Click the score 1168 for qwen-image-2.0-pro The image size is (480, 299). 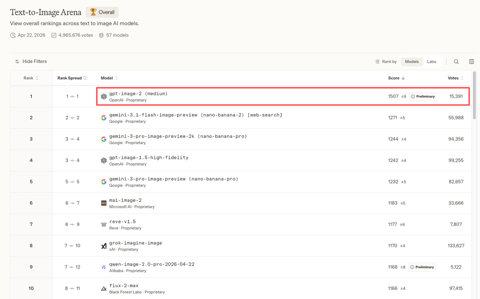tap(393, 267)
